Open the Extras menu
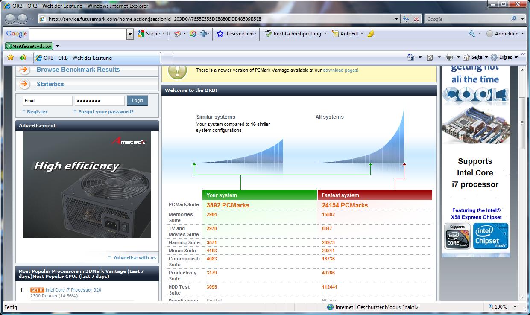Screen dimensions: 530x315 pos(504,57)
